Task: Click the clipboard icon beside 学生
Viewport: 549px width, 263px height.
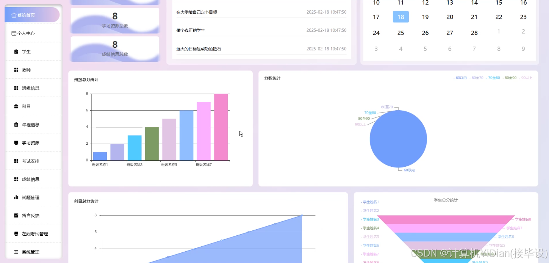Action: coord(16,52)
